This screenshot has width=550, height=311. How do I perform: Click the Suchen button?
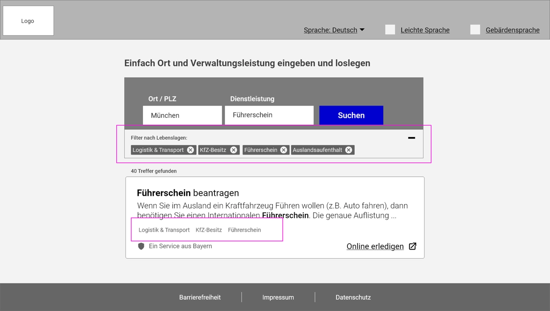[351, 115]
